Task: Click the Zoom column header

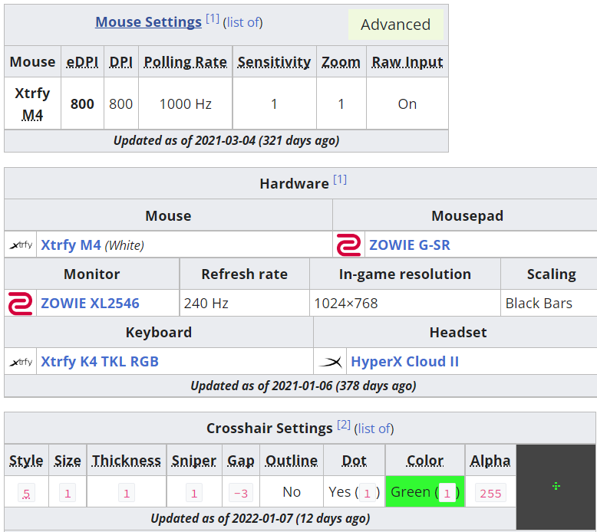Action: pyautogui.click(x=341, y=61)
